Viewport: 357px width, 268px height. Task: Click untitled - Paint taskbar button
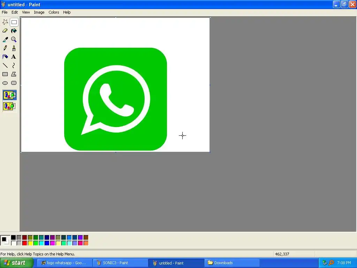176,263
